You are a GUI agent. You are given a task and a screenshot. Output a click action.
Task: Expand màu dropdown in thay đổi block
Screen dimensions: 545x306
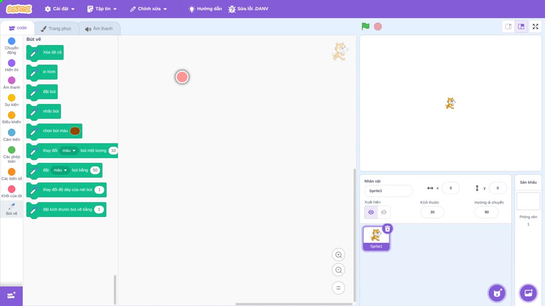tap(69, 151)
